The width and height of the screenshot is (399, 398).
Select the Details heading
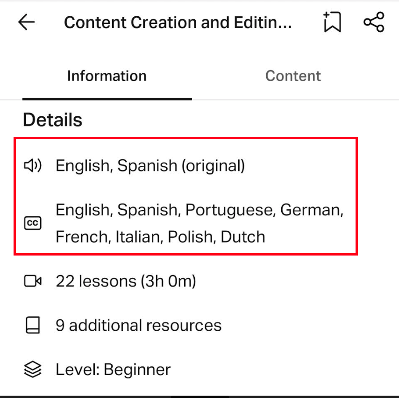pyautogui.click(x=52, y=120)
